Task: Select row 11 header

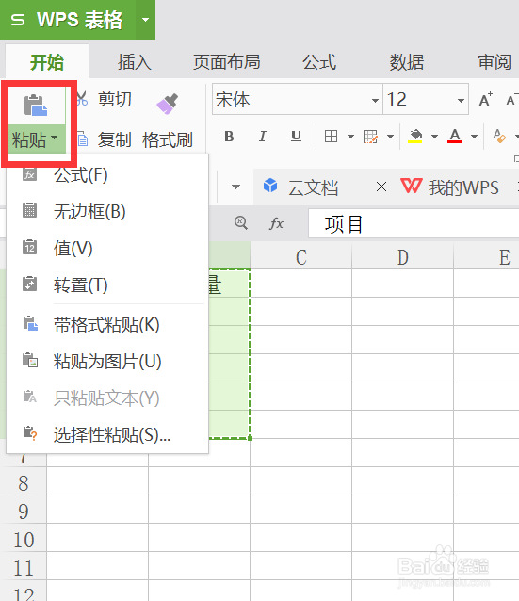Action: (x=24, y=568)
